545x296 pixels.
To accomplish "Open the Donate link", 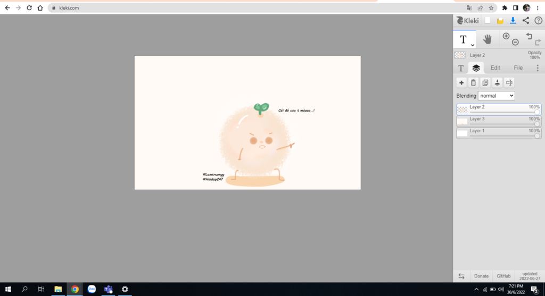I will pyautogui.click(x=481, y=276).
